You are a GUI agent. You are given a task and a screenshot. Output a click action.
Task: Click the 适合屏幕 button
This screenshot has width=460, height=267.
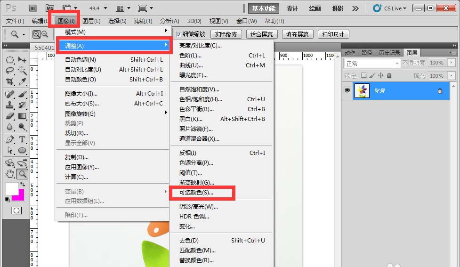tap(262, 34)
